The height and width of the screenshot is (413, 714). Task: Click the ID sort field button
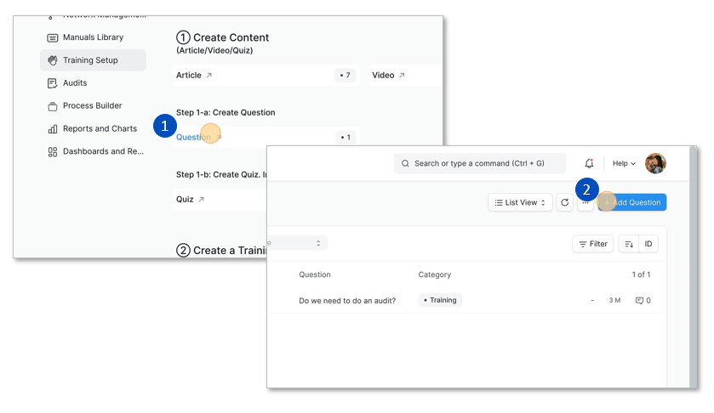coord(648,244)
